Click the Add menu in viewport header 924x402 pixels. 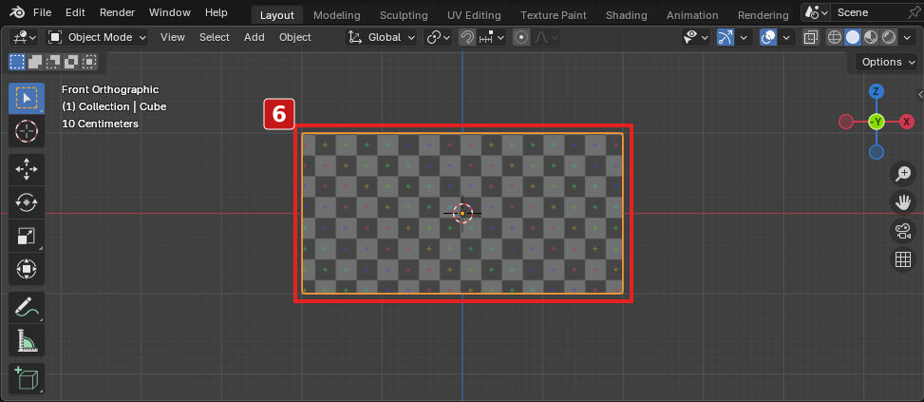pos(254,37)
